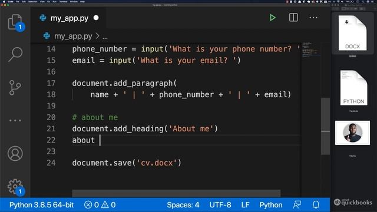Close unsaved my_app.py tab via white dot
This screenshot has width=377, height=212.
96,18
